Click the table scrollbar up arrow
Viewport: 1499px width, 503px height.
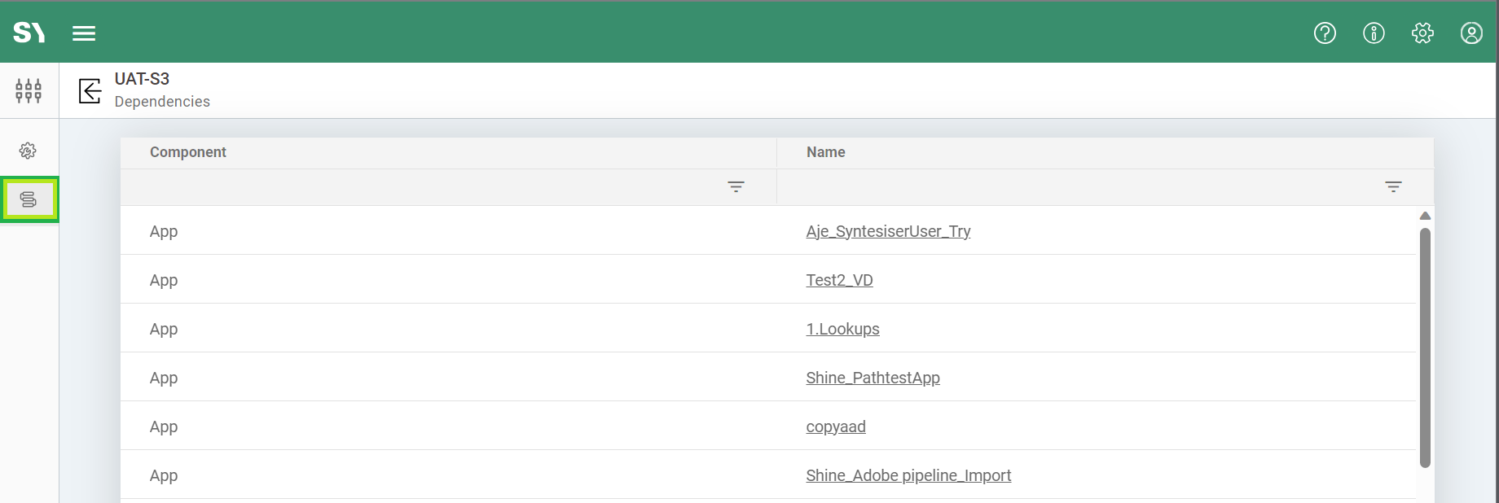1425,216
